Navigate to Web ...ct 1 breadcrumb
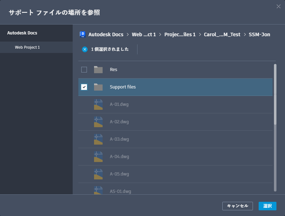The height and width of the screenshot is (216, 285). [x=144, y=34]
